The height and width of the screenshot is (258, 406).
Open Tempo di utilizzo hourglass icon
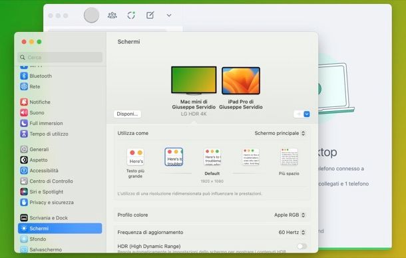(24, 134)
